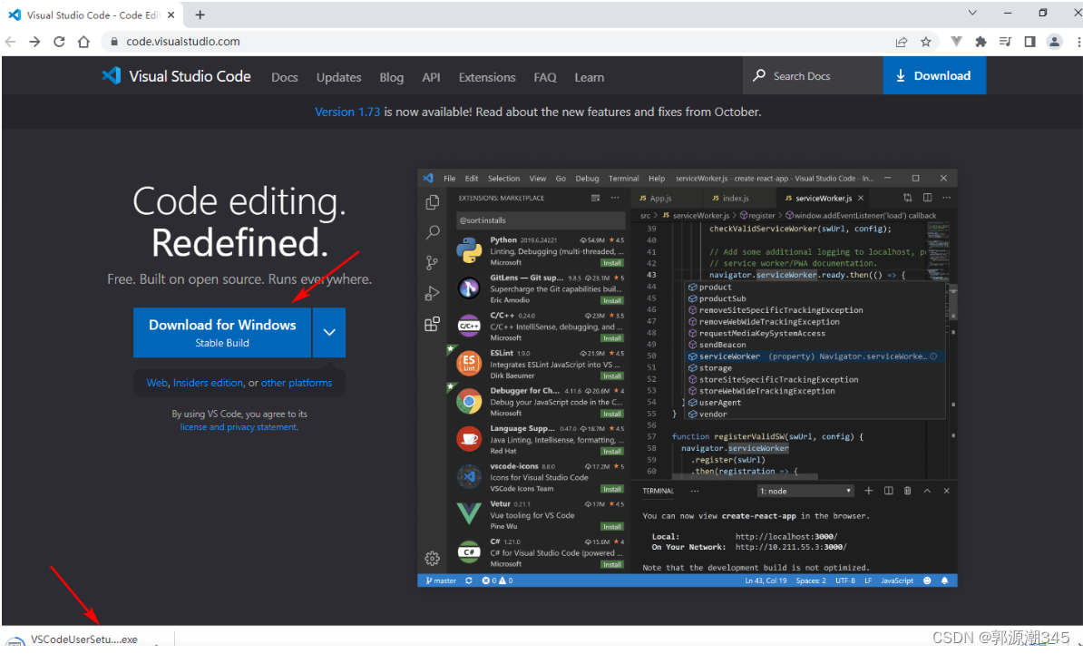Expand the download options dropdown arrow
The image size is (1083, 654).
[x=329, y=332]
